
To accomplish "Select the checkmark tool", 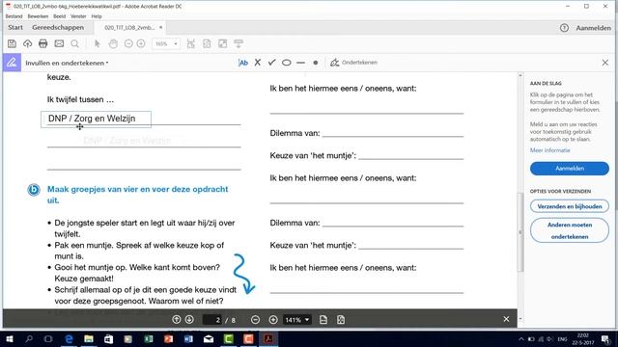I will click(x=271, y=63).
